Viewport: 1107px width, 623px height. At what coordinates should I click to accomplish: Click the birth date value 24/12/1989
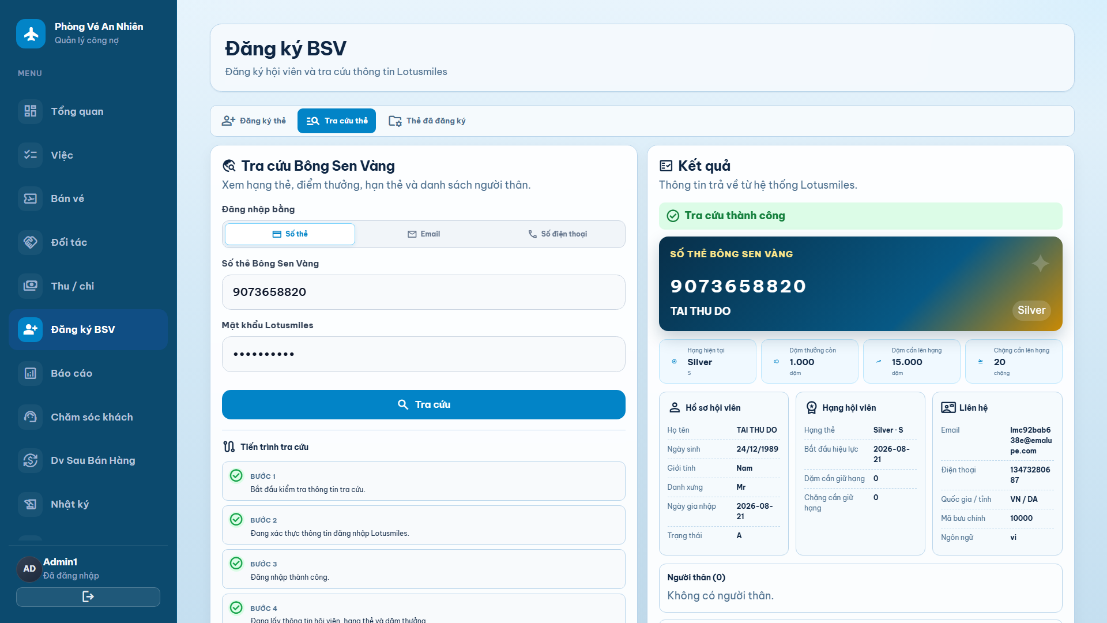757,449
